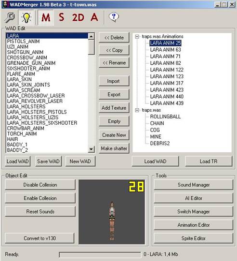The height and width of the screenshot is (261, 237).
Task: Open the Sprite Editor tool
Action: coord(194,238)
